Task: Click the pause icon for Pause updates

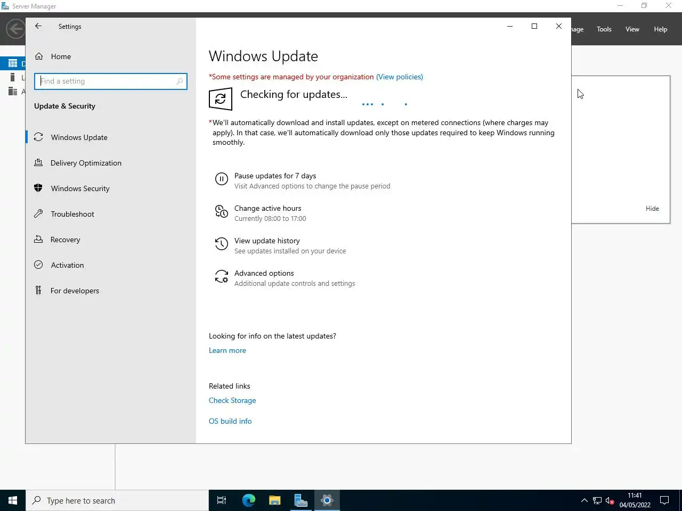Action: click(221, 179)
